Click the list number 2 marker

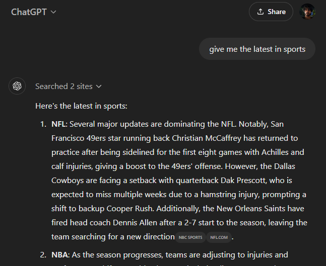tap(43, 255)
